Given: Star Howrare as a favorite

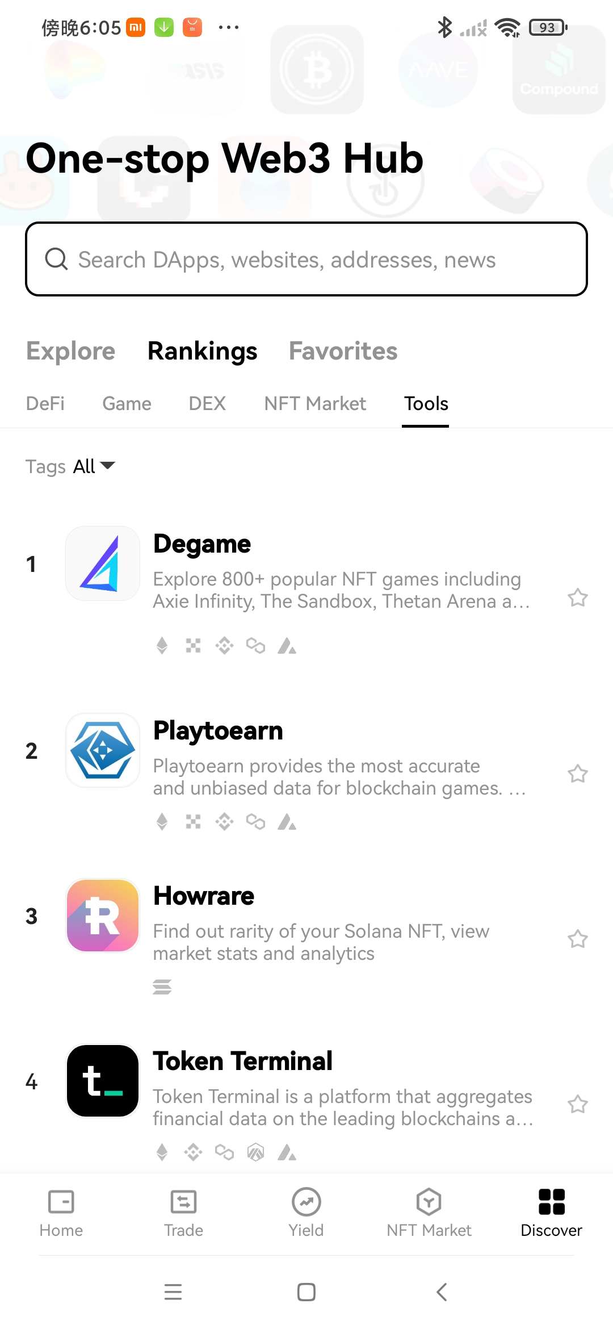Looking at the screenshot, I should [578, 939].
